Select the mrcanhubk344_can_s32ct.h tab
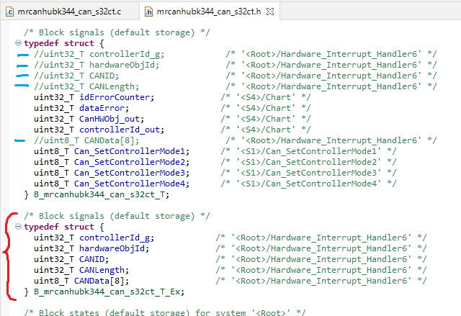The height and width of the screenshot is (316, 461). click(x=208, y=12)
